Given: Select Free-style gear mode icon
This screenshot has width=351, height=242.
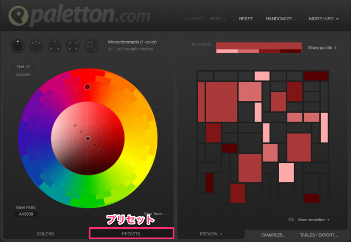Looking at the screenshot, I should [92, 46].
